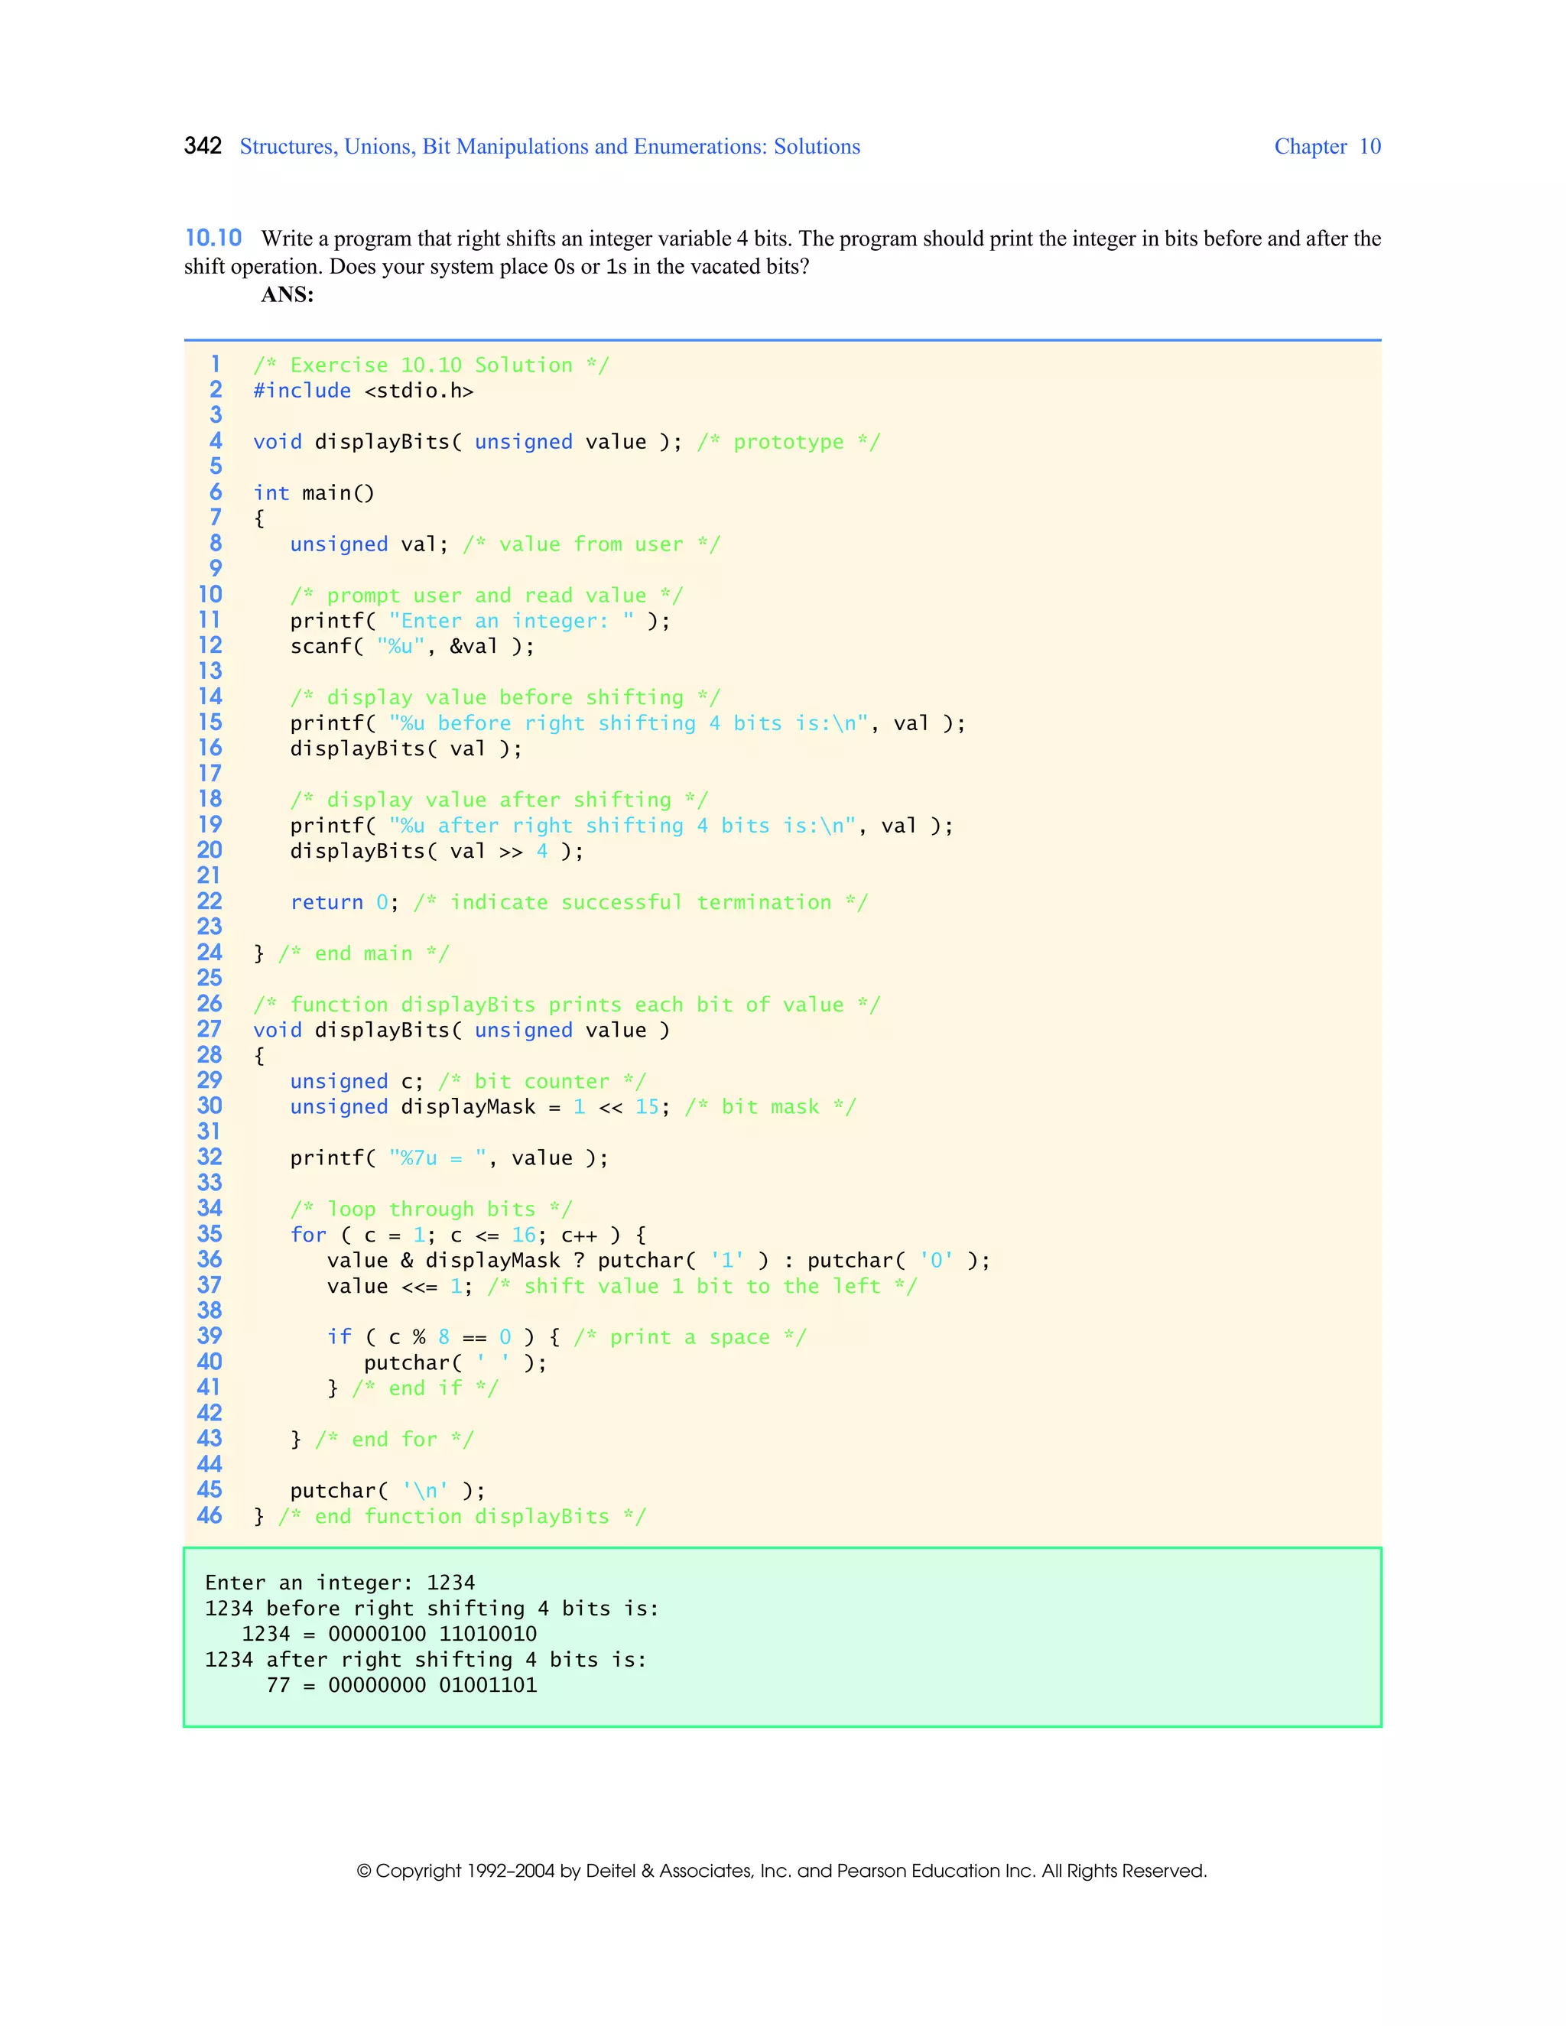
Task: Click line number 1 in code gutter
Action: (x=215, y=365)
